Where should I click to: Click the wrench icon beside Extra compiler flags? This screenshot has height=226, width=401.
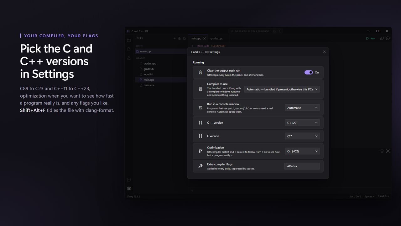(200, 166)
